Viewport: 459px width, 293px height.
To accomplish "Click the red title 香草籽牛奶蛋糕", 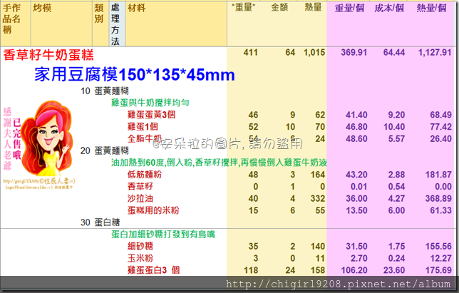I will (48, 55).
